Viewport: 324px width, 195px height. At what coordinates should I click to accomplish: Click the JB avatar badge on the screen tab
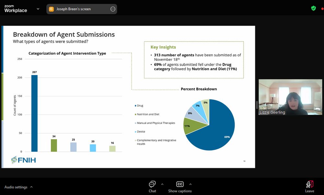click(x=51, y=9)
